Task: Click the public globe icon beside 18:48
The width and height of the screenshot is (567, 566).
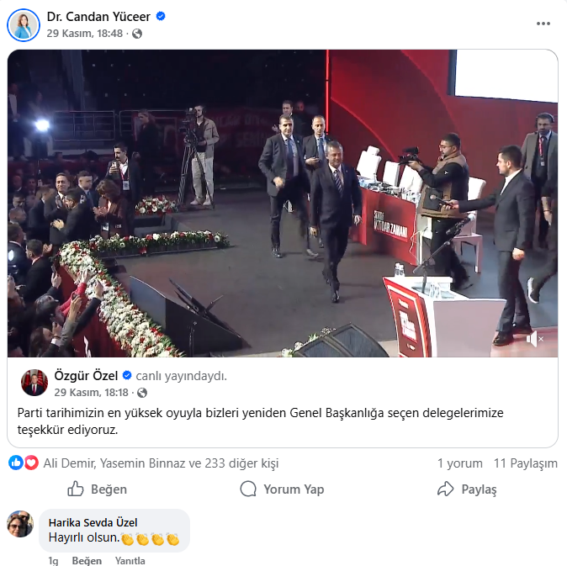Action: (x=137, y=34)
